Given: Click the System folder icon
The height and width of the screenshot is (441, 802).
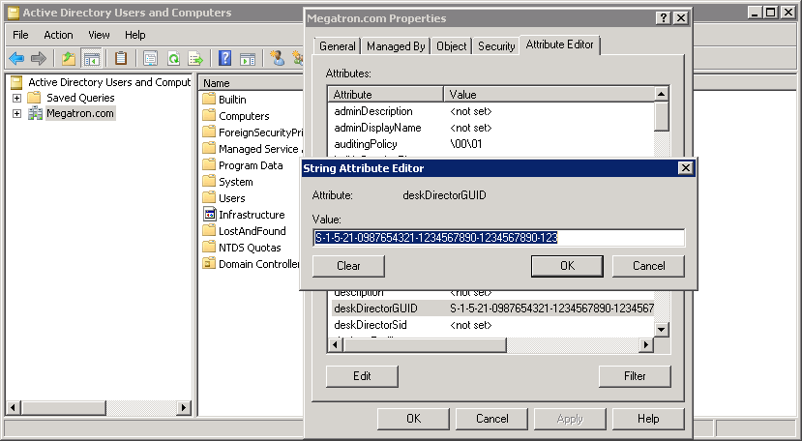Looking at the screenshot, I should click(x=209, y=181).
